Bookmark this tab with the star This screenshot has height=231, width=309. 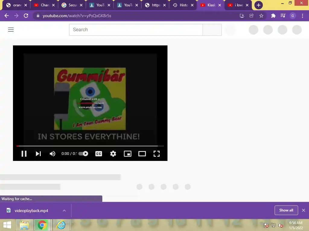point(261,16)
